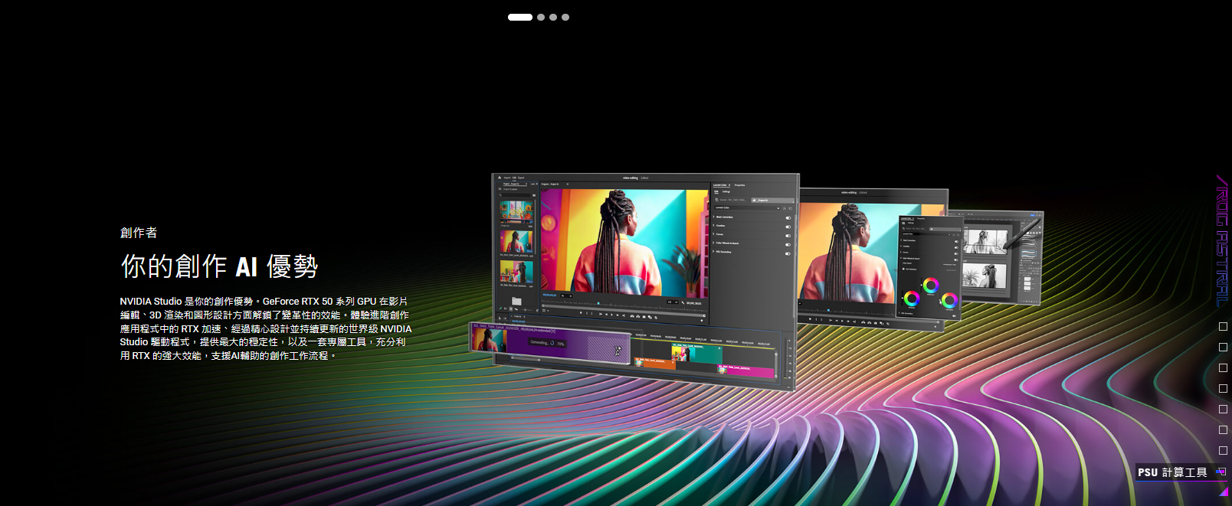Viewport: 1232px width, 506px height.
Task: Select the active first carousel indicator pill
Action: click(519, 17)
